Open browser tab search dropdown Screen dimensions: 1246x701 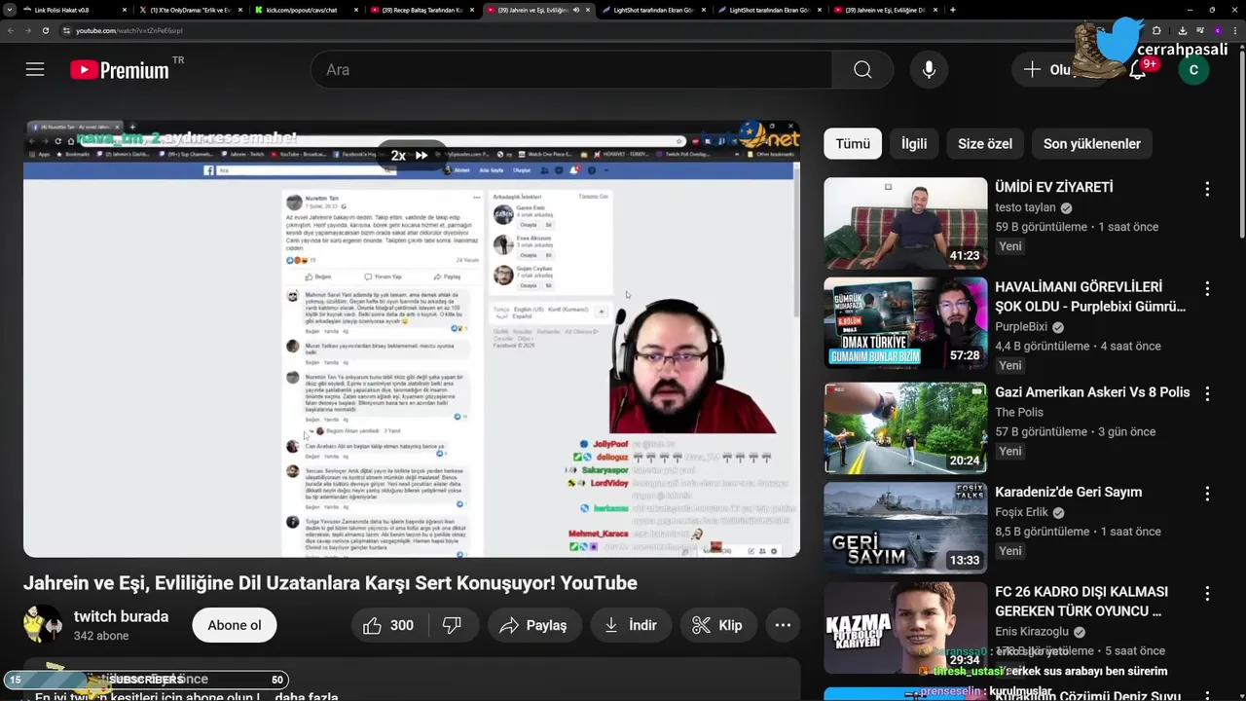click(10, 10)
